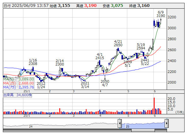188x135 pixels.
Task: Click the left range handle in overview
Action: [x=119, y=123]
